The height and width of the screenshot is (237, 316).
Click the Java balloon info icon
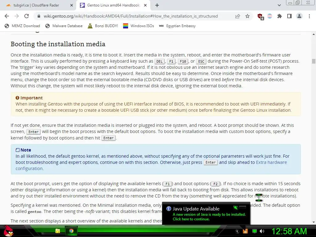(x=169, y=209)
